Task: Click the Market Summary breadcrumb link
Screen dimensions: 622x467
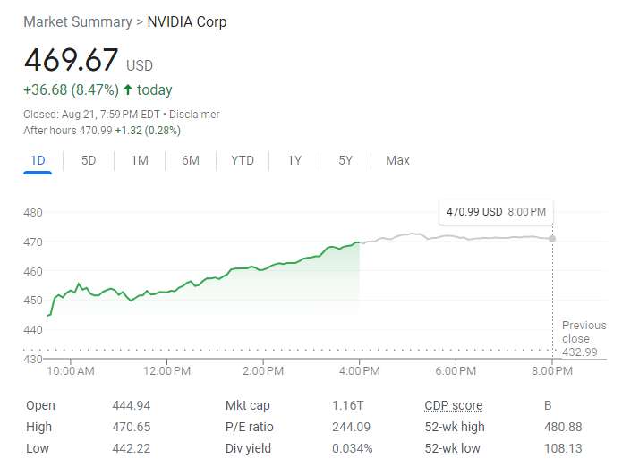Action: tap(77, 21)
